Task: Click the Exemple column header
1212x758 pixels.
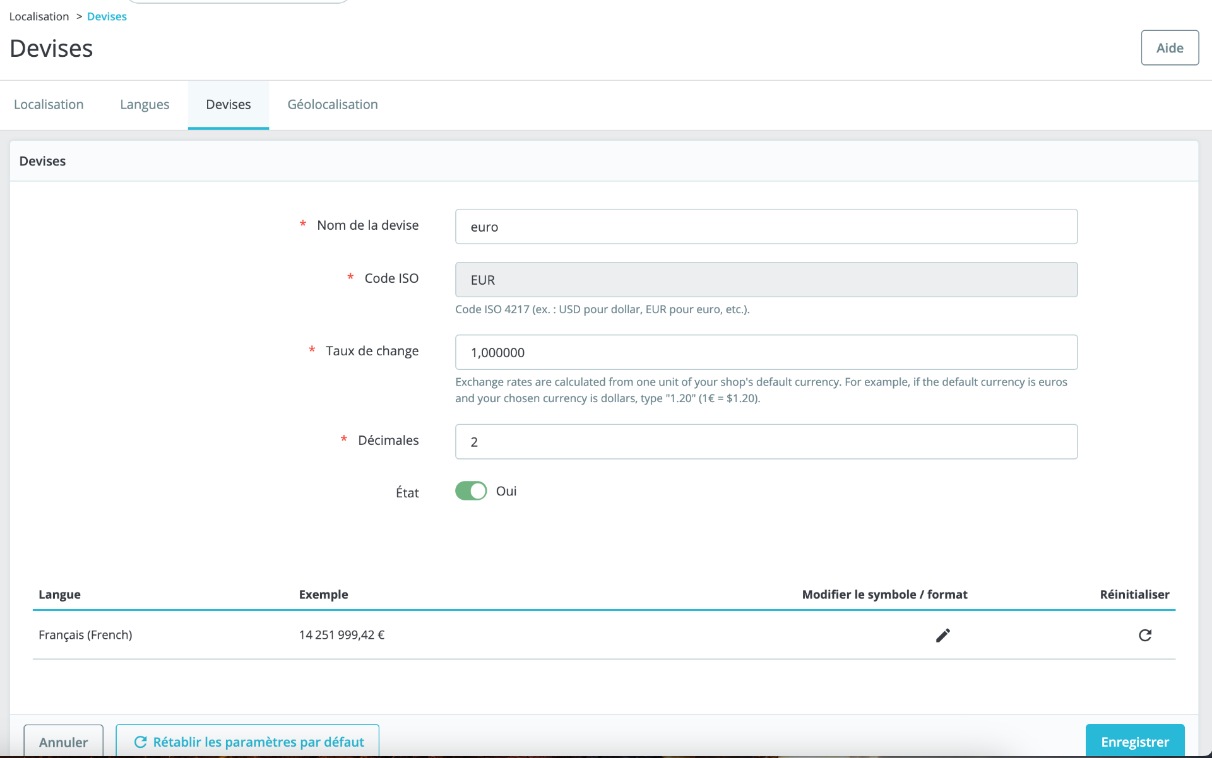Action: pos(323,595)
